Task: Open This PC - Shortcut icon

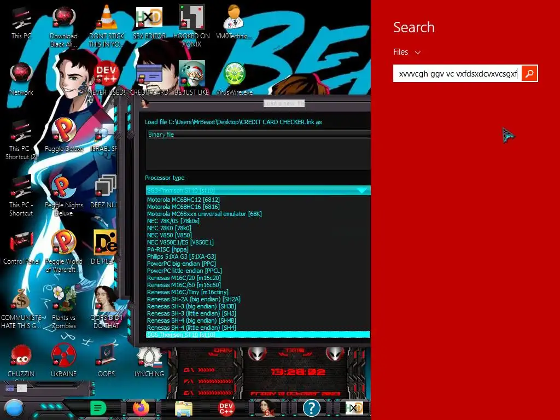Action: pyautogui.click(x=21, y=196)
